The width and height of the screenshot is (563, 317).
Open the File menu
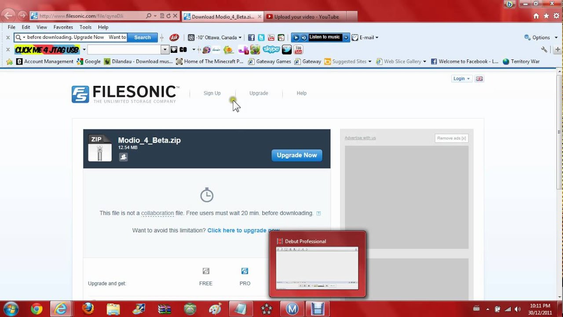(x=11, y=27)
